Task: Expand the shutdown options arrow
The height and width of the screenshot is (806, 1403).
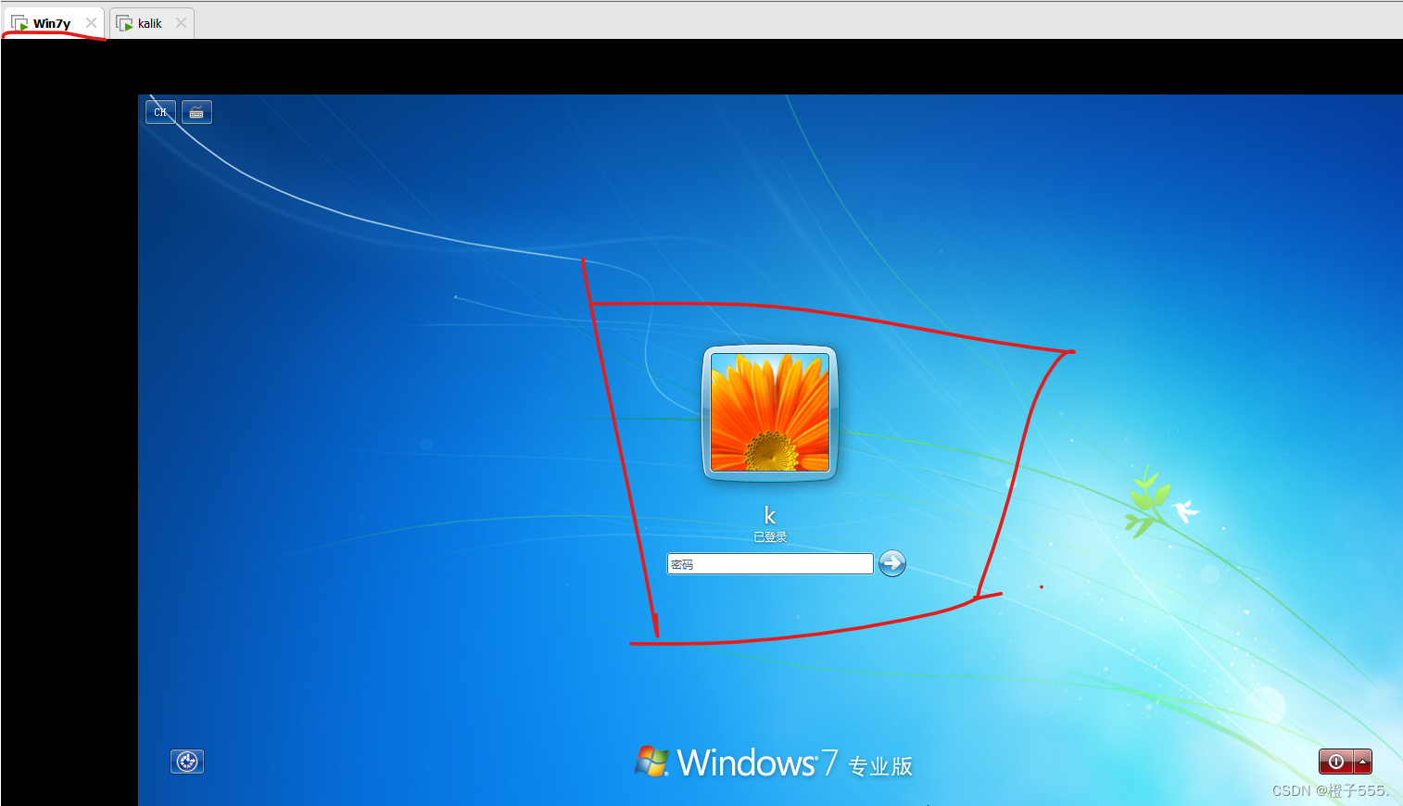Action: pyautogui.click(x=1362, y=762)
